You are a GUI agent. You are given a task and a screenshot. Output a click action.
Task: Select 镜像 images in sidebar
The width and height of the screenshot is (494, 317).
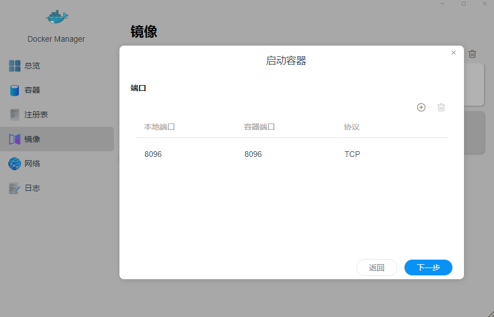pyautogui.click(x=32, y=139)
